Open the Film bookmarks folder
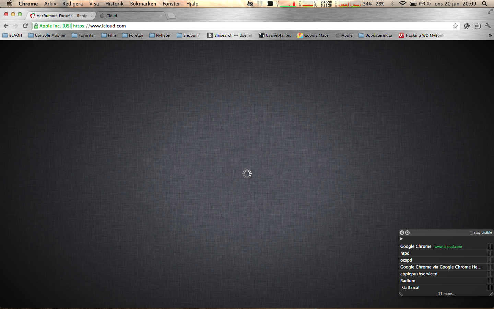Image resolution: width=494 pixels, height=309 pixels. 109,35
